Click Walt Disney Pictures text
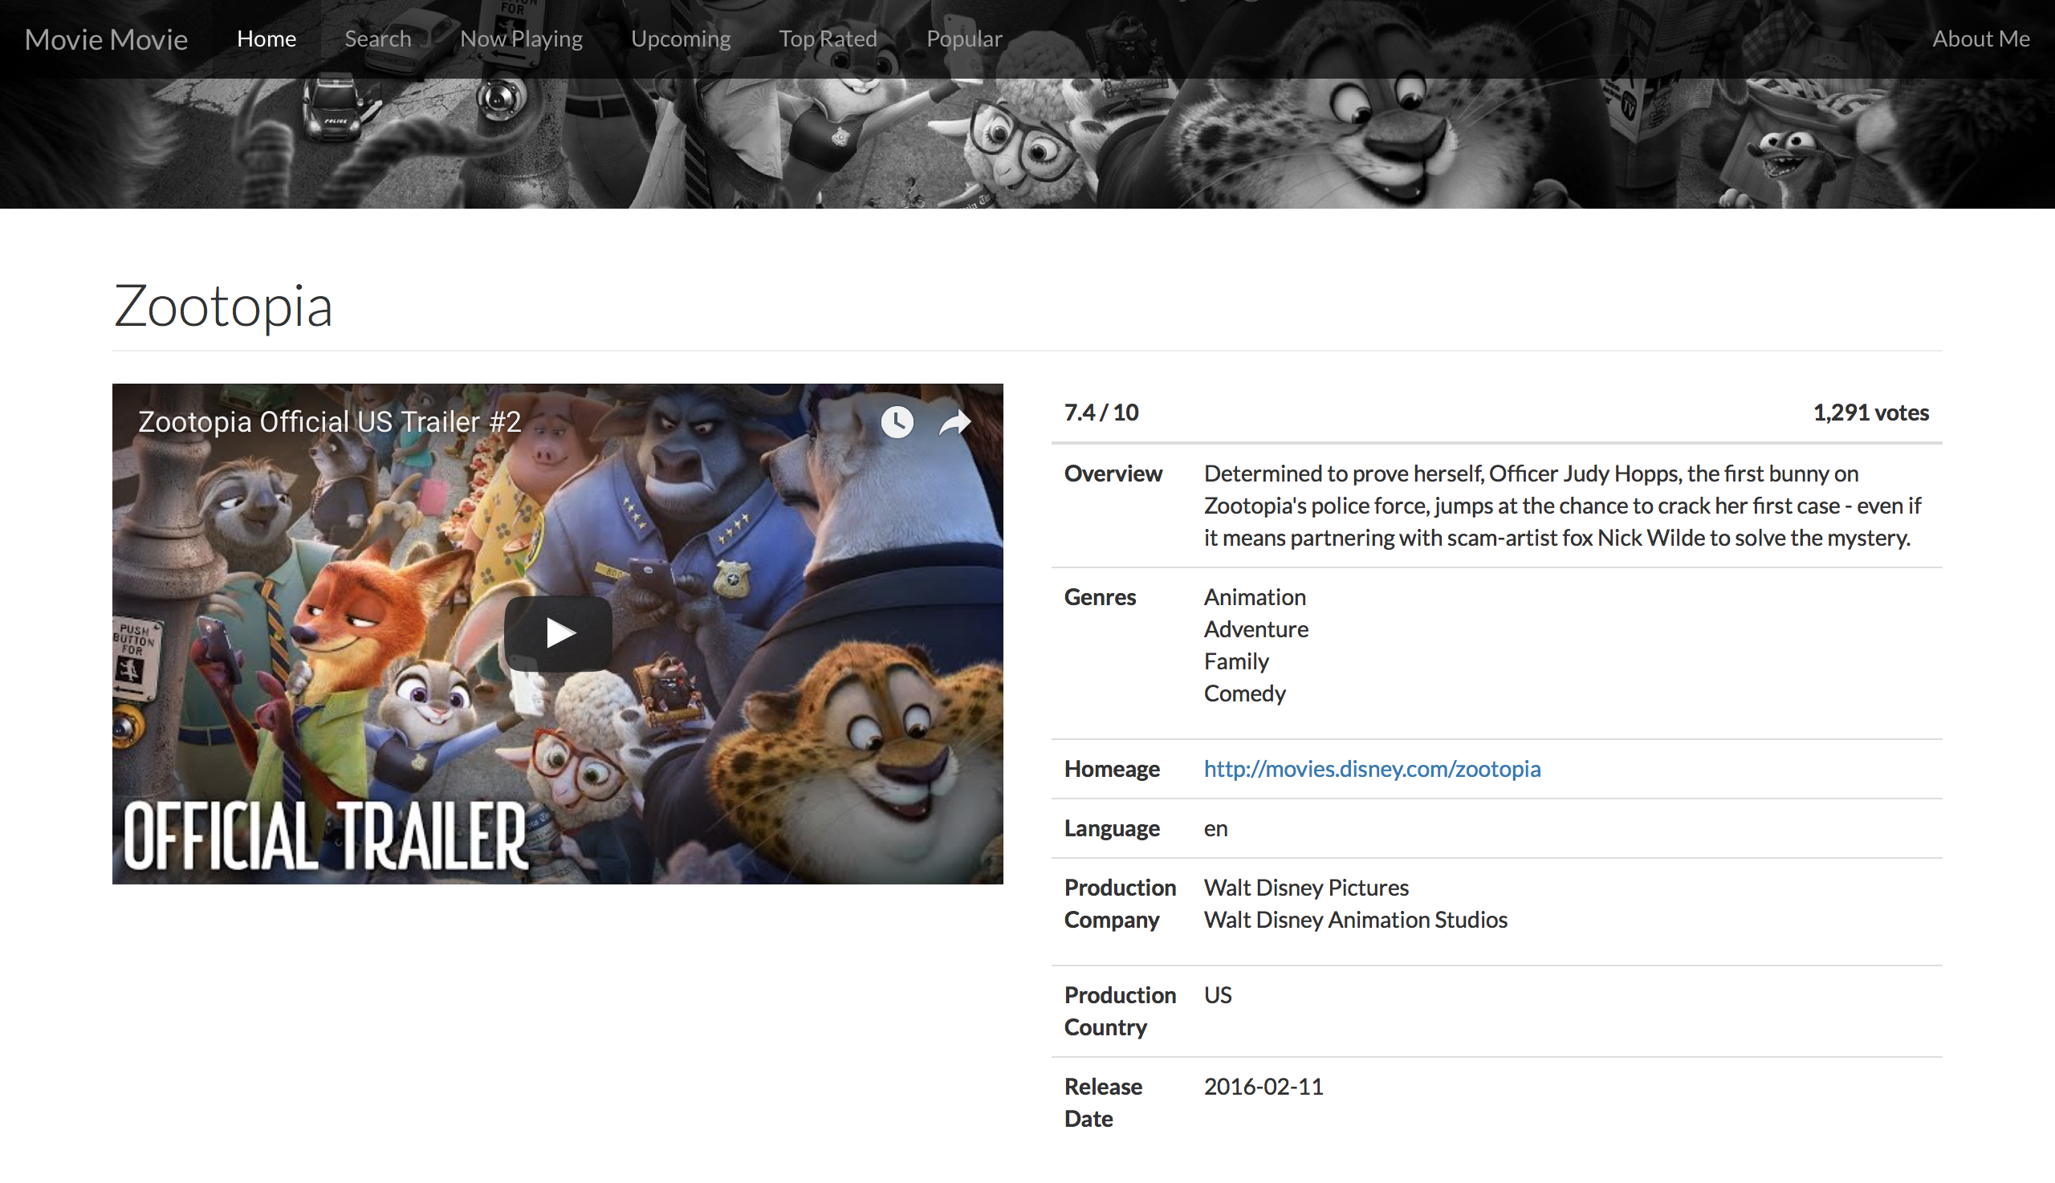The width and height of the screenshot is (2055, 1183). click(1306, 888)
